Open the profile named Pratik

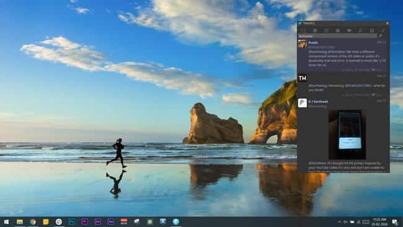313,43
